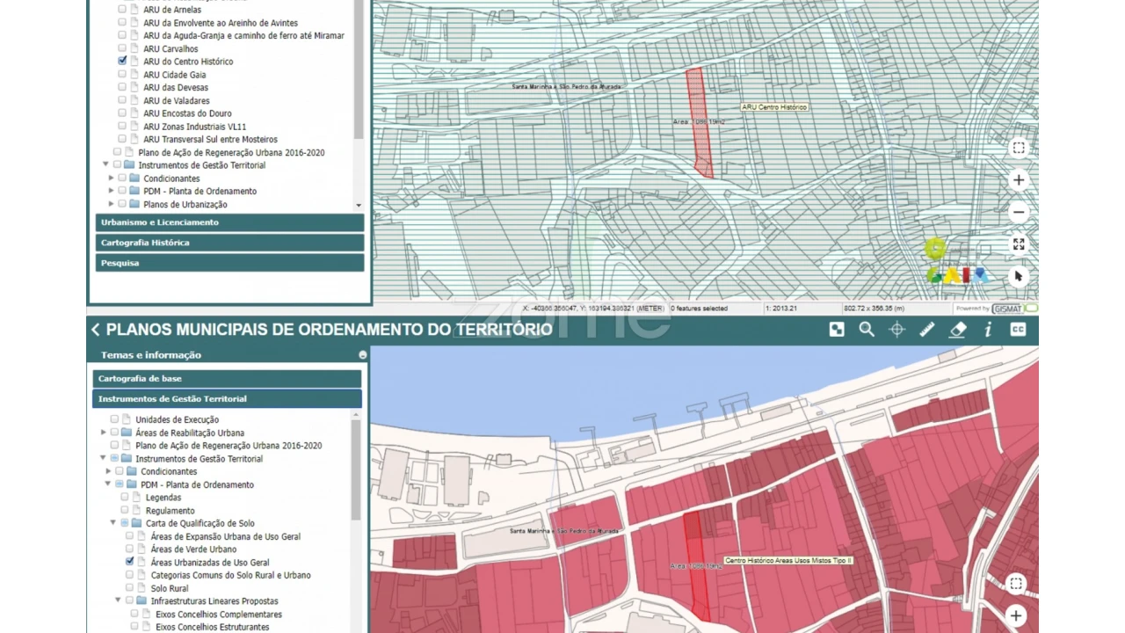Expand the Condicionantes folder in lower tree
The width and height of the screenshot is (1125, 633).
coord(108,471)
